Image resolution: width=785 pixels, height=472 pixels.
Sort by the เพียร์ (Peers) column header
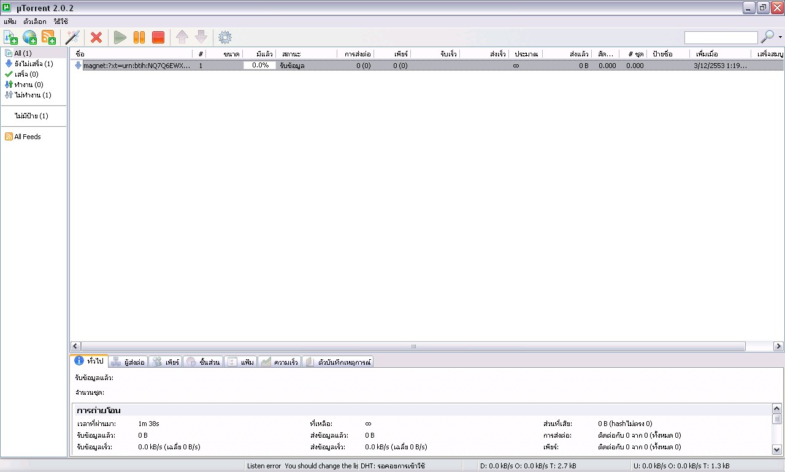pos(392,54)
